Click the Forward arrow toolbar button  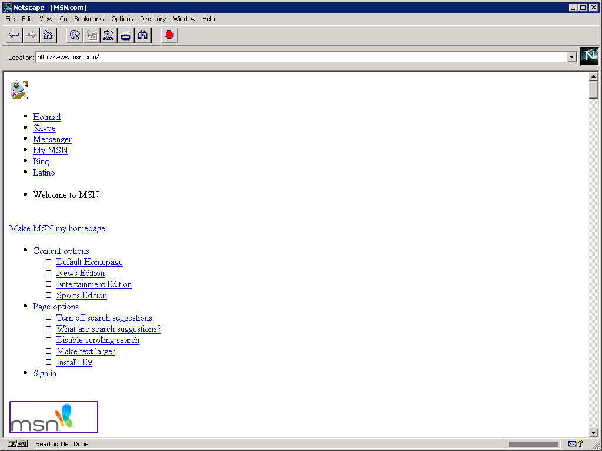pyautogui.click(x=31, y=35)
